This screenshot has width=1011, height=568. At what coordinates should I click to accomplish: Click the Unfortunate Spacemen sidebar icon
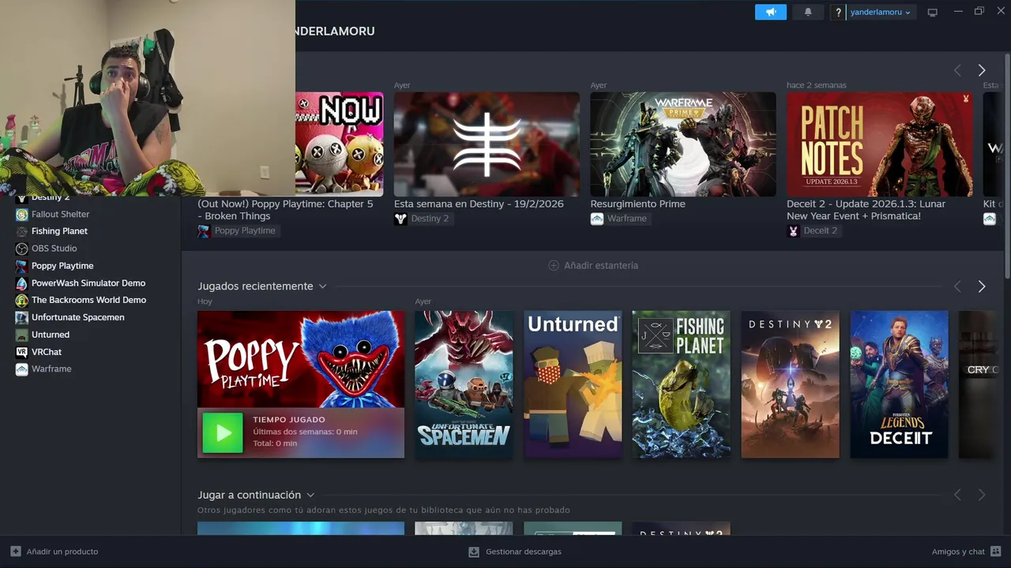pos(22,317)
